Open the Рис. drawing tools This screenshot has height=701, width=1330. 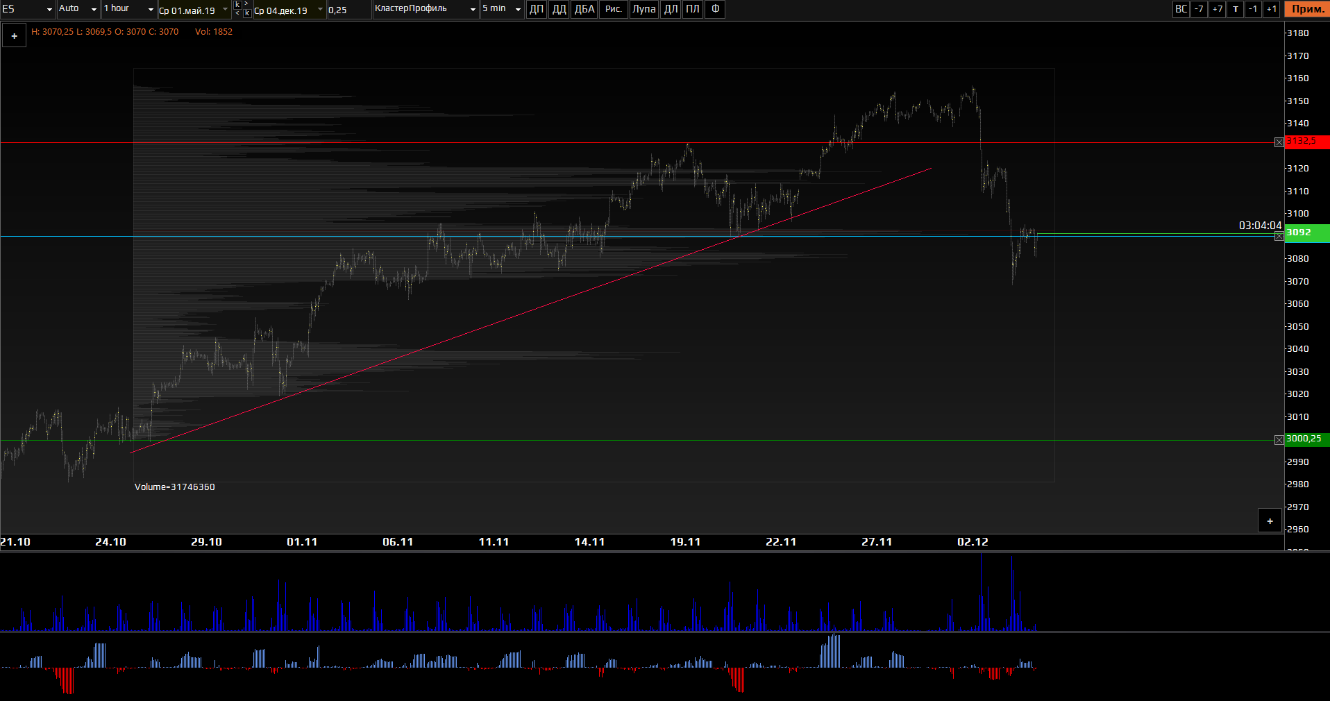(613, 9)
